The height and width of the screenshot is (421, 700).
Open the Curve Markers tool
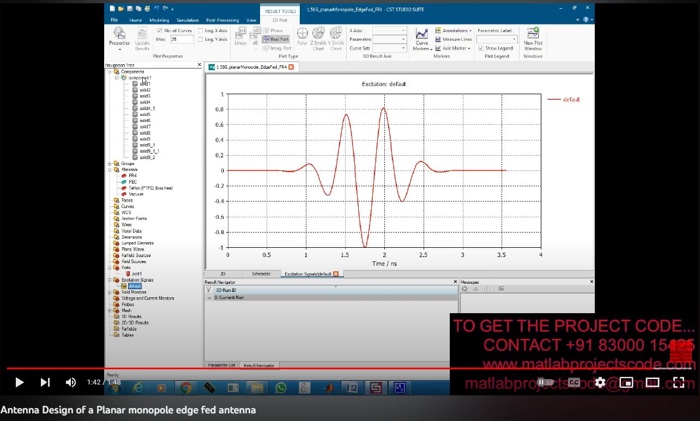(x=422, y=39)
